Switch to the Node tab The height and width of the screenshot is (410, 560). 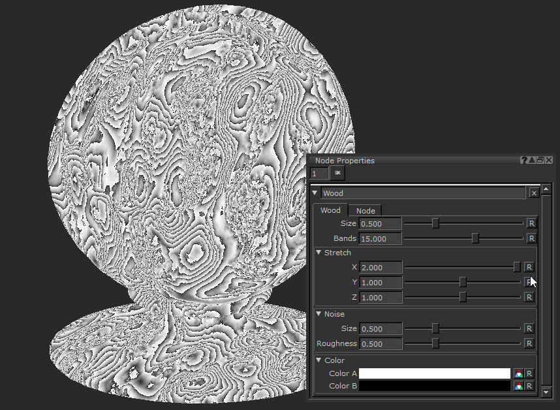pos(365,210)
